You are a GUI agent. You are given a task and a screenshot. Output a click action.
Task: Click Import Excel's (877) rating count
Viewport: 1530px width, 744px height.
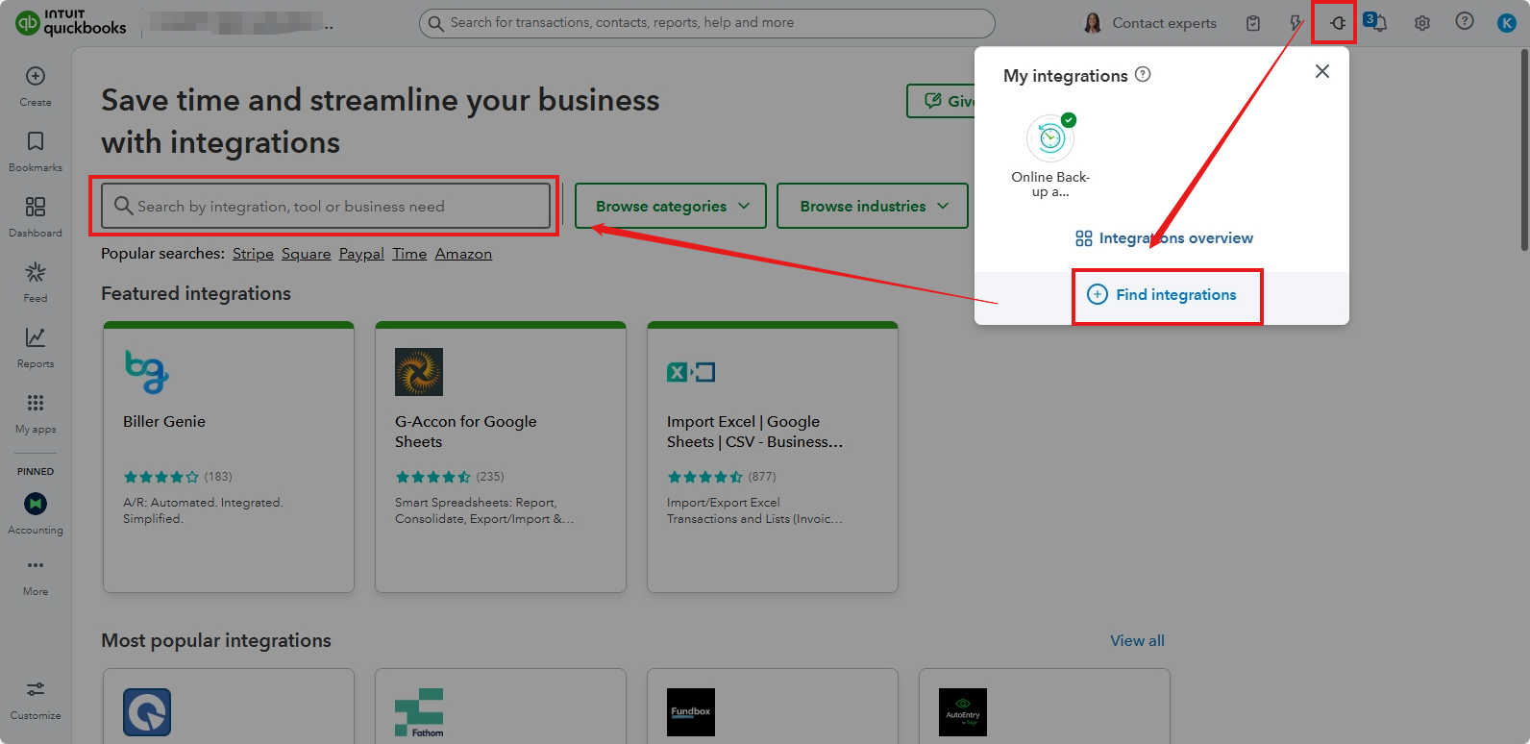click(762, 477)
